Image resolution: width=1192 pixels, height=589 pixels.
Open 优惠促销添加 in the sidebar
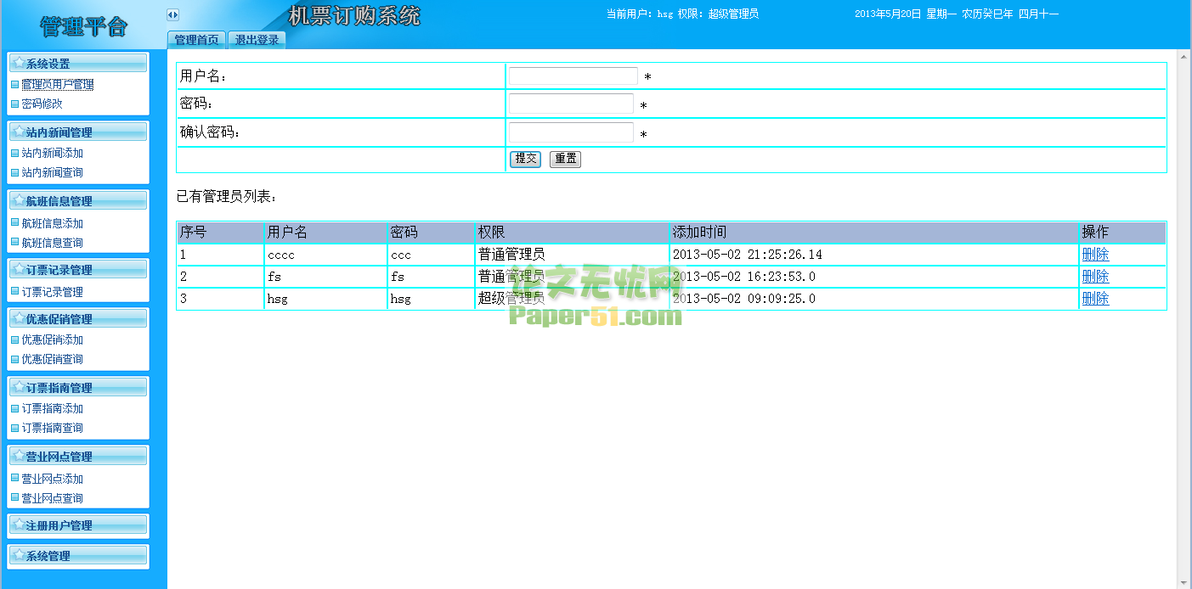52,339
